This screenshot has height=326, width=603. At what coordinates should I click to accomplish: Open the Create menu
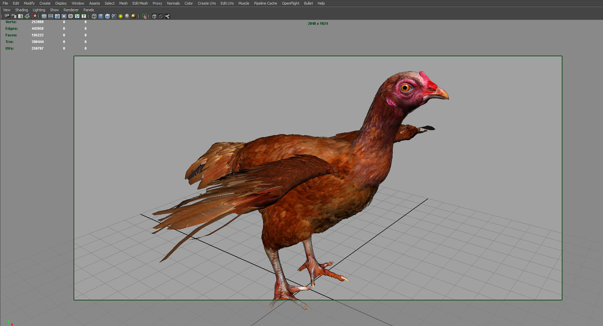point(45,3)
